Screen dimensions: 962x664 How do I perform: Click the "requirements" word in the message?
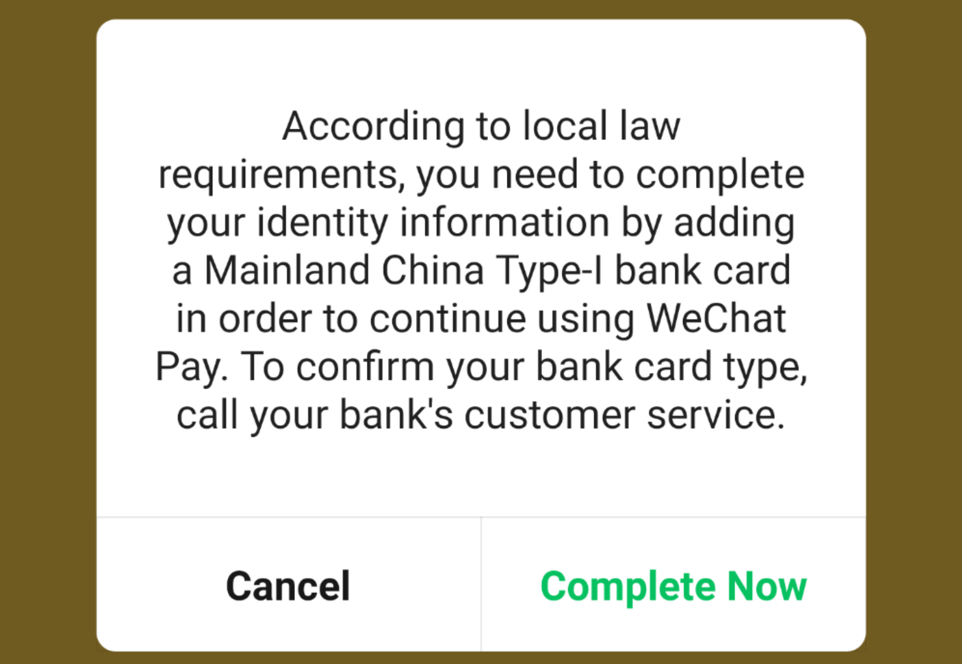coord(282,174)
